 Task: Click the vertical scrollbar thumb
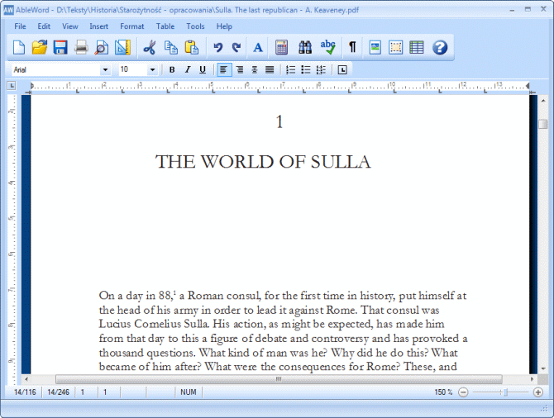tap(542, 124)
